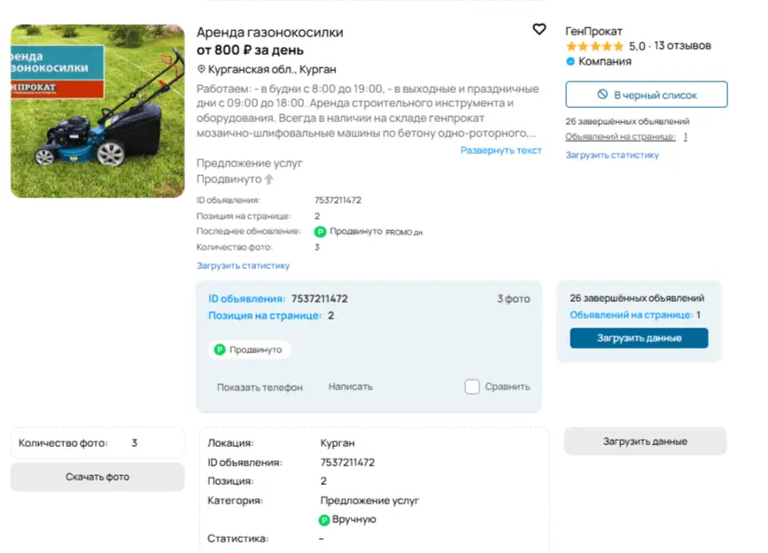This screenshot has height=553, width=768.
Task: Click the Продвинуто badge in blue panel
Action: pyautogui.click(x=250, y=349)
